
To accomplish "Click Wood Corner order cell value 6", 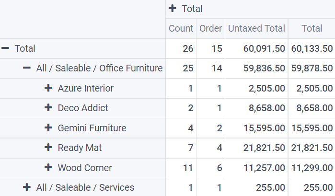I will [x=219, y=168].
